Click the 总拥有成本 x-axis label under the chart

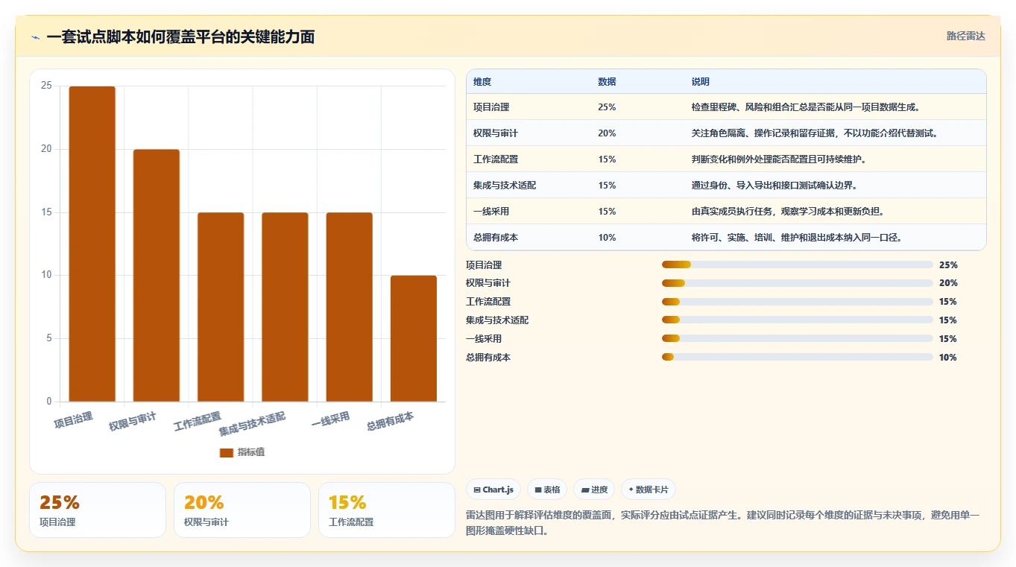[x=390, y=421]
